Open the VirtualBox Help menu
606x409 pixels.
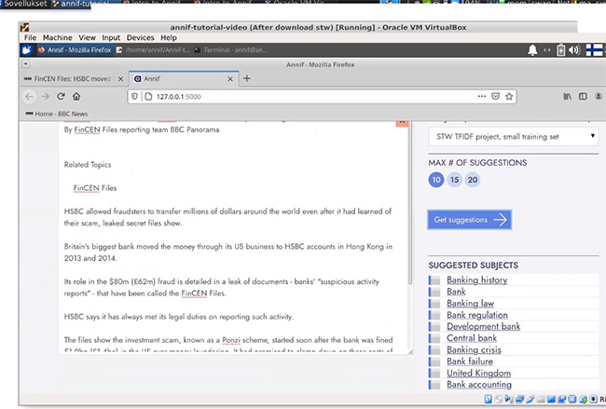pos(169,37)
